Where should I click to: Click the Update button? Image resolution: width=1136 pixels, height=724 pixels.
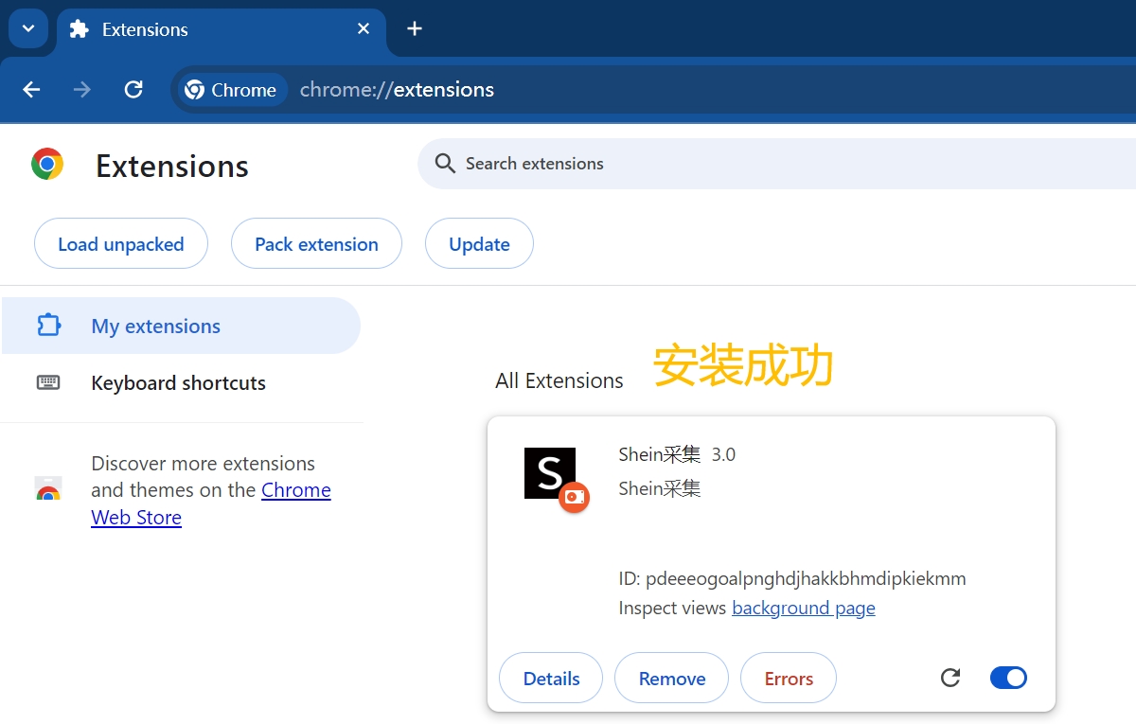pos(479,244)
